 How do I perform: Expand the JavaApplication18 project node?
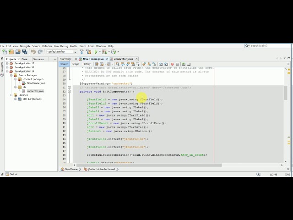tap(7, 67)
